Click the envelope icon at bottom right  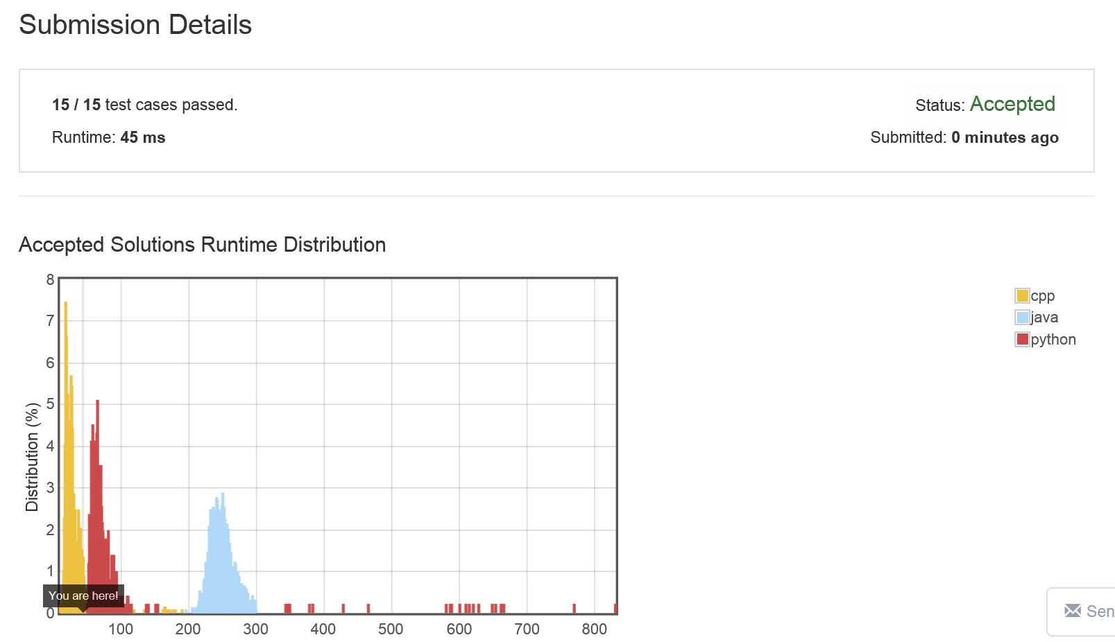pos(1073,611)
